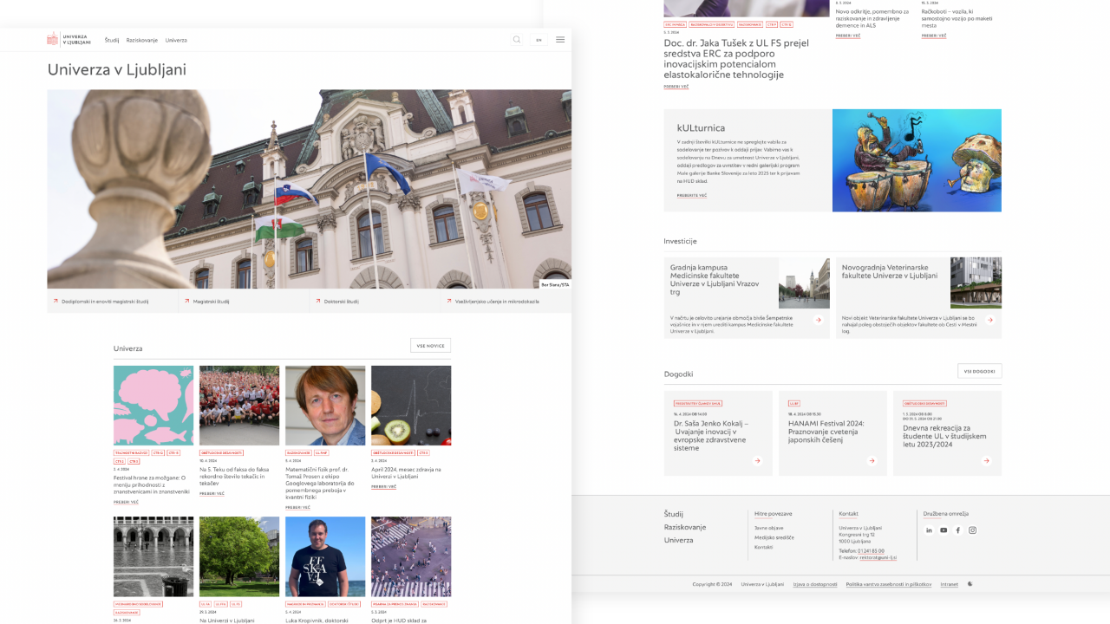Click the LinkedIn icon in footer
This screenshot has height=624, width=1110.
(929, 530)
